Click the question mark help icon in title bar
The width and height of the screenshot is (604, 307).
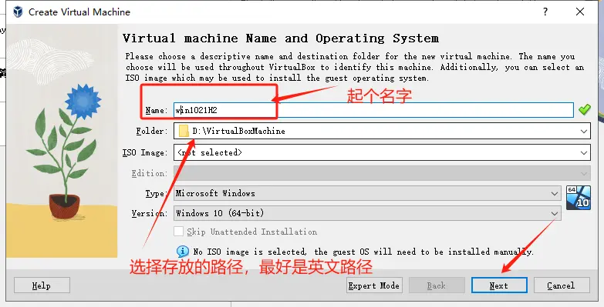pyautogui.click(x=545, y=12)
